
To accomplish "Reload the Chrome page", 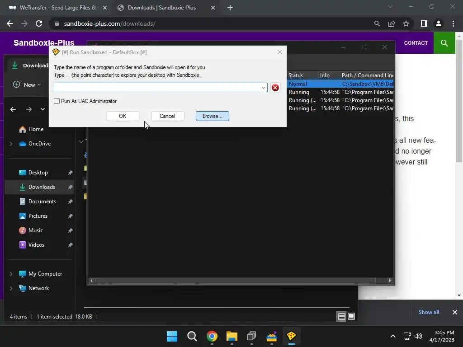I will [39, 23].
